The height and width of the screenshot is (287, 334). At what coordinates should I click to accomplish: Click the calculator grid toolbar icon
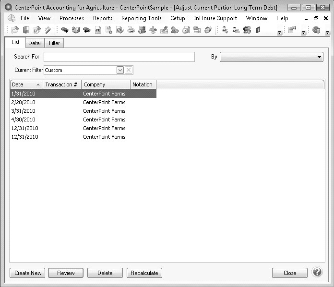click(x=197, y=30)
